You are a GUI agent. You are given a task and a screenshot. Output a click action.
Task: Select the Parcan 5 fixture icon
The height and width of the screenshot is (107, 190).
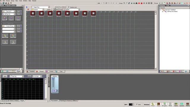click(67, 13)
